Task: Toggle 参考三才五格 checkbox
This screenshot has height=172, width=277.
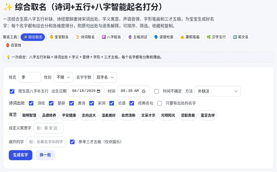Action: [72, 142]
